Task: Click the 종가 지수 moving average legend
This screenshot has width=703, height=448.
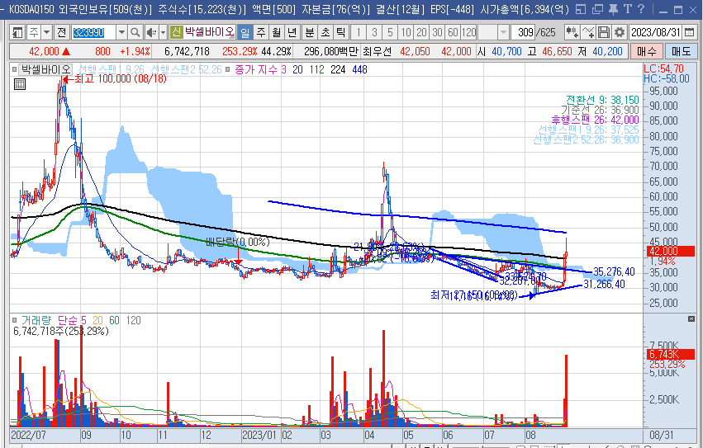Action: click(256, 69)
